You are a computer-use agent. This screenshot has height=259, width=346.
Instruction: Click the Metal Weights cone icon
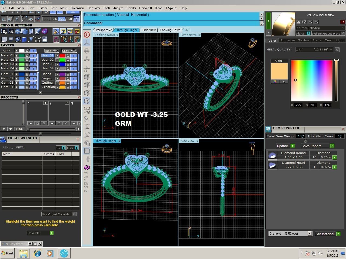[3, 139]
